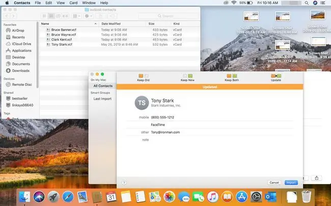
Task: Click the mobile number (800) 555-1212
Action: [x=162, y=117]
